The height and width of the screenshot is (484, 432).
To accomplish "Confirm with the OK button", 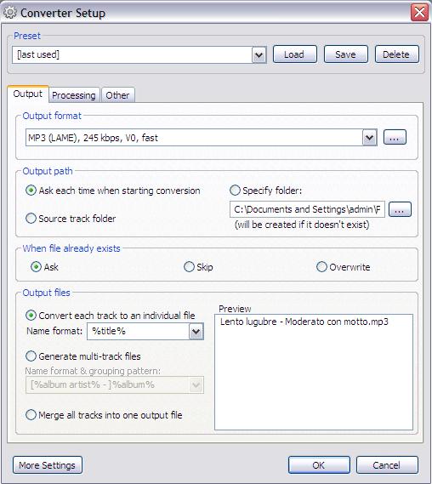I will pyautogui.click(x=319, y=465).
